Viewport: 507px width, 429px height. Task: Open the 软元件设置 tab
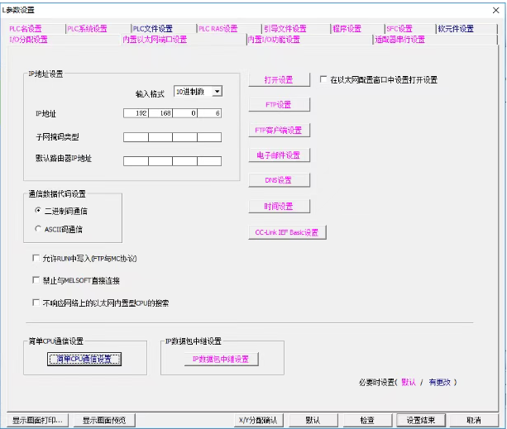tap(456, 29)
